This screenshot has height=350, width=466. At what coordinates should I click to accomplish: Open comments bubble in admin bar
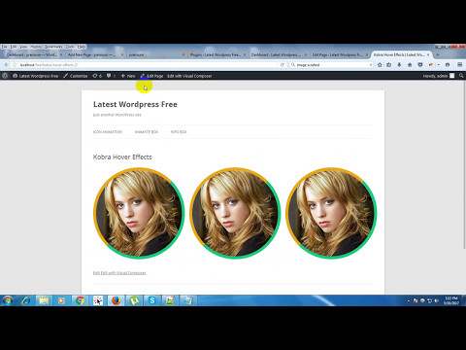coord(111,76)
